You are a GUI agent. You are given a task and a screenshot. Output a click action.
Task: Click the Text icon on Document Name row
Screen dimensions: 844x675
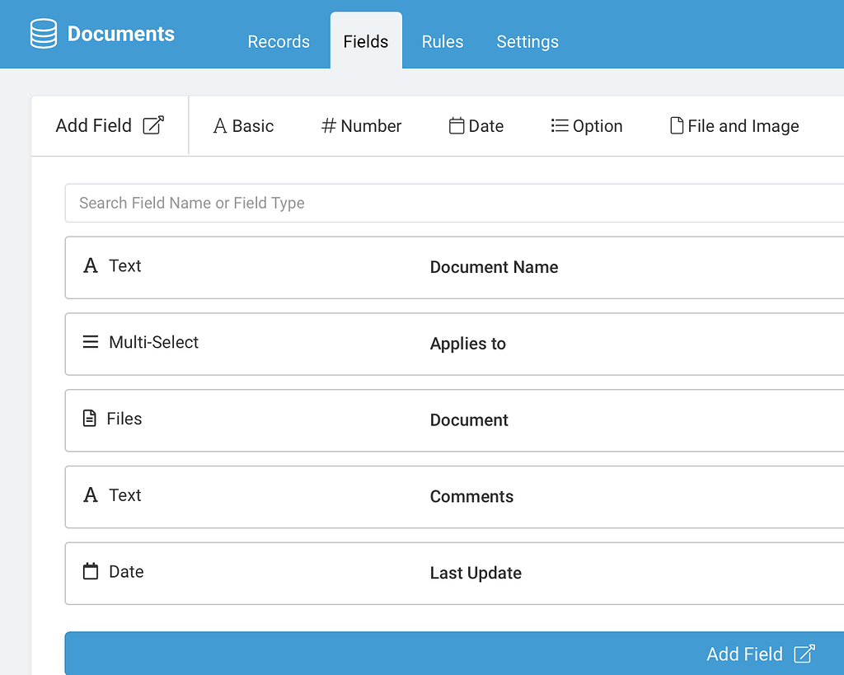(x=91, y=265)
